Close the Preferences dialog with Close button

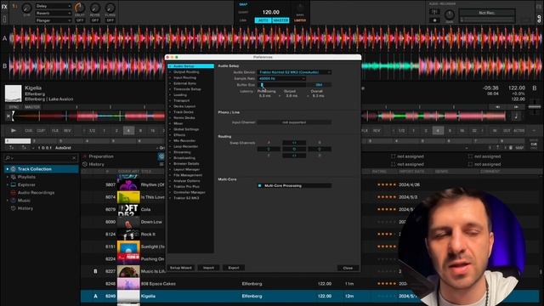tap(348, 269)
